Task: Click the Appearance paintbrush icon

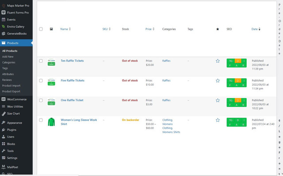Action: [4, 123]
